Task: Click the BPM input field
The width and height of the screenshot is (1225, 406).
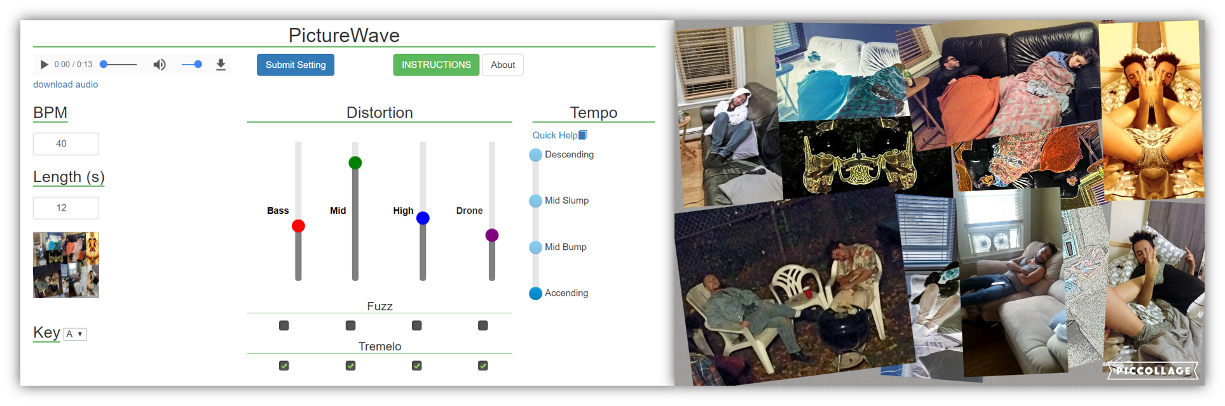Action: 66,144
